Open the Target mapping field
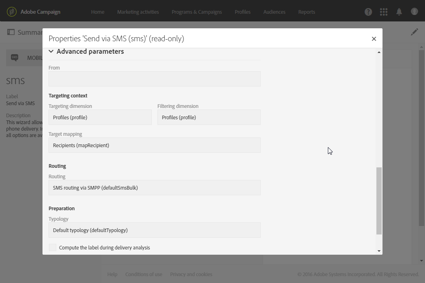 (x=154, y=145)
